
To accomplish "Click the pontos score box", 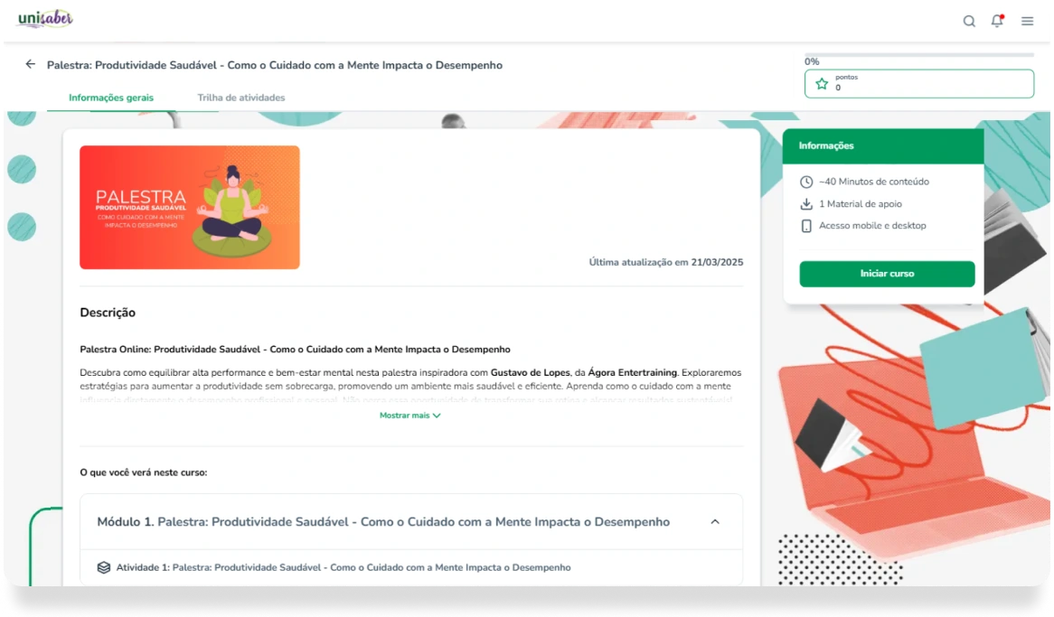I will (919, 83).
